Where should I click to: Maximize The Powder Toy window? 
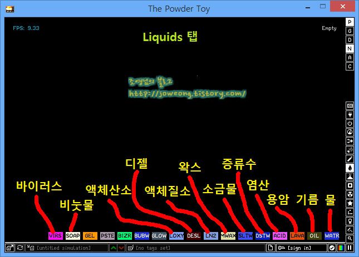click(323, 7)
